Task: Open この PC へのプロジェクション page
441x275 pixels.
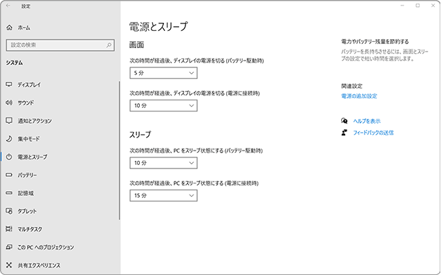Action: (x=45, y=247)
